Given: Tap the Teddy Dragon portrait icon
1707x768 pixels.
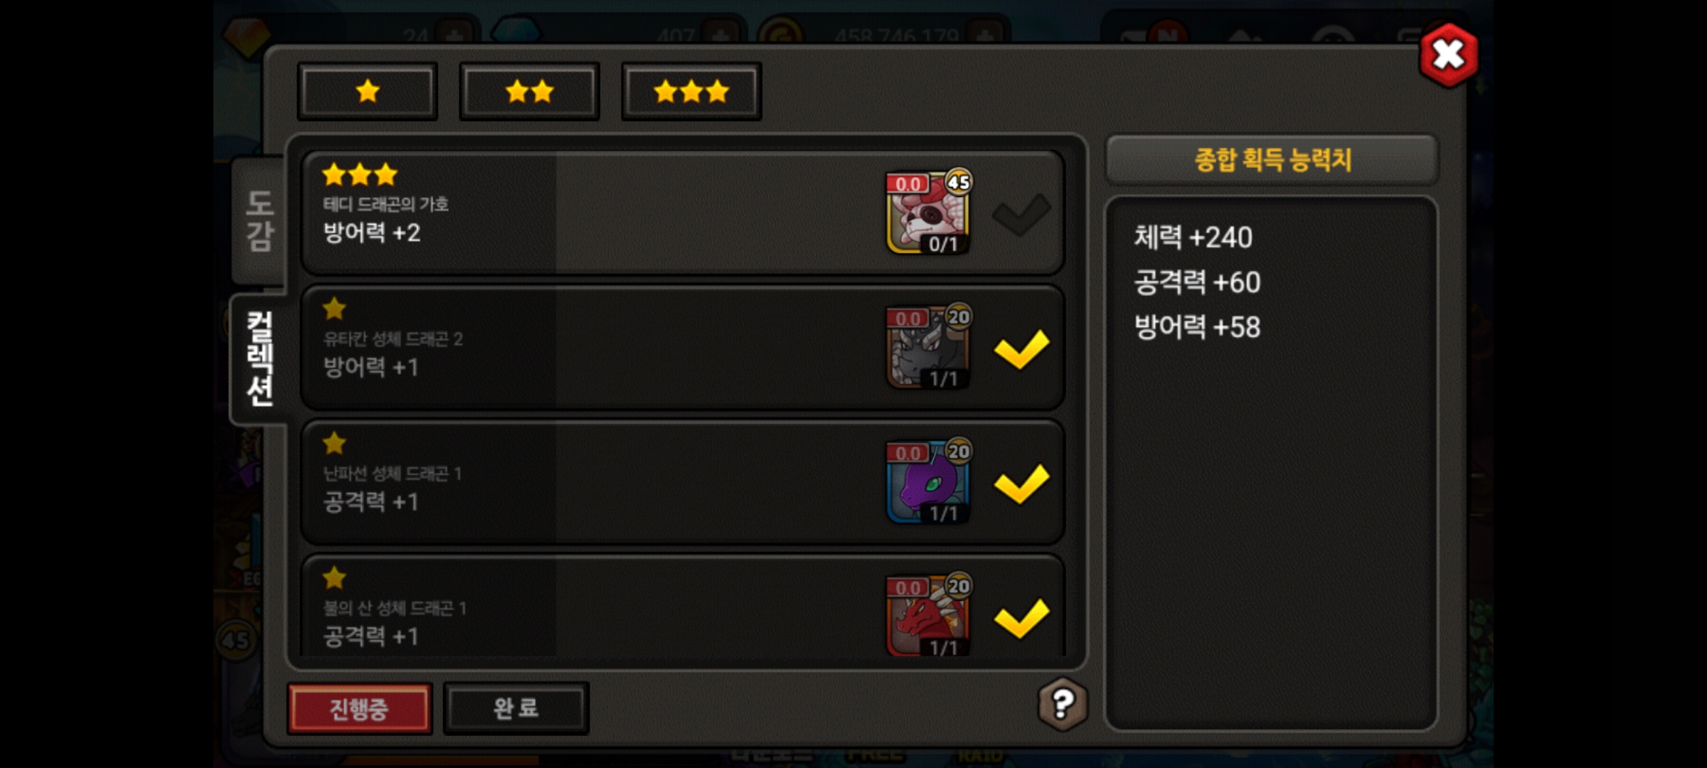Looking at the screenshot, I should point(928,213).
